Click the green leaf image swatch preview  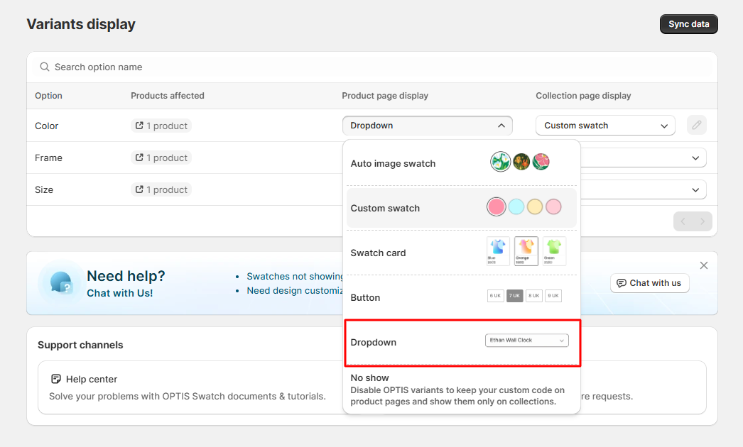[x=500, y=162]
